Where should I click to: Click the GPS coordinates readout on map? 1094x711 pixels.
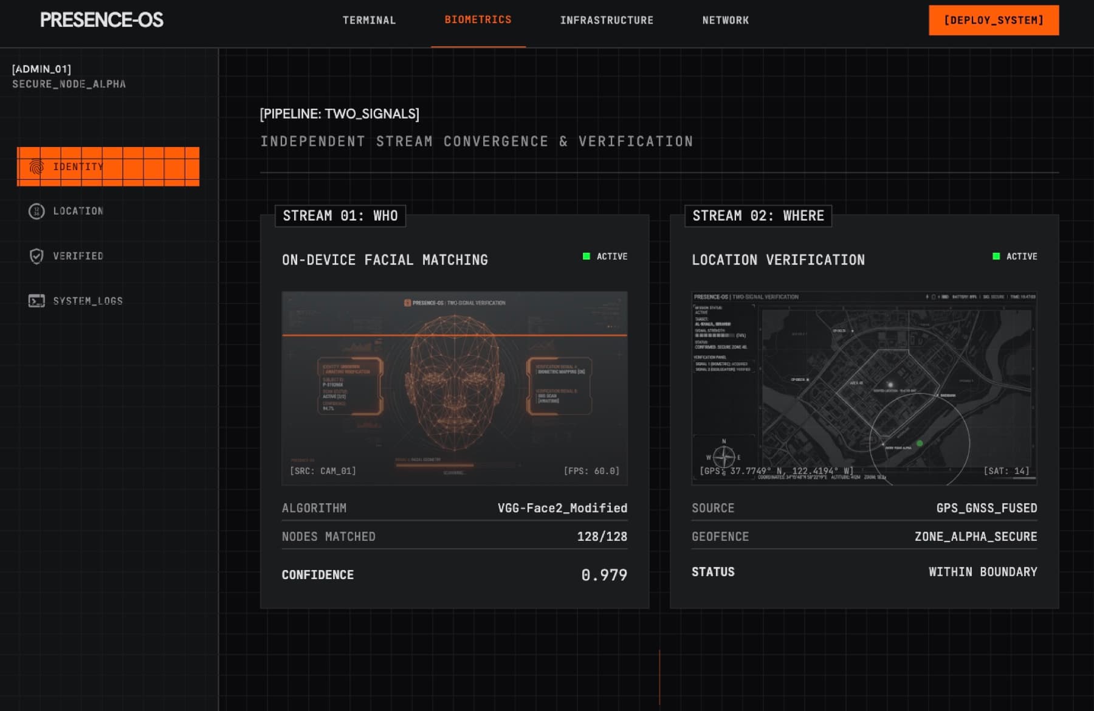(x=776, y=471)
